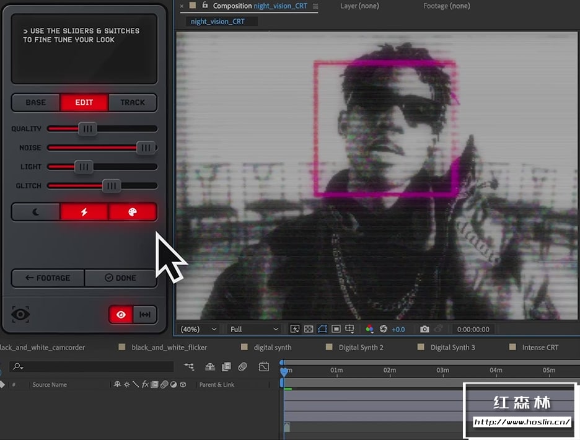Toggle the color palette switch
Screen dimensions: 580x440
click(x=133, y=212)
